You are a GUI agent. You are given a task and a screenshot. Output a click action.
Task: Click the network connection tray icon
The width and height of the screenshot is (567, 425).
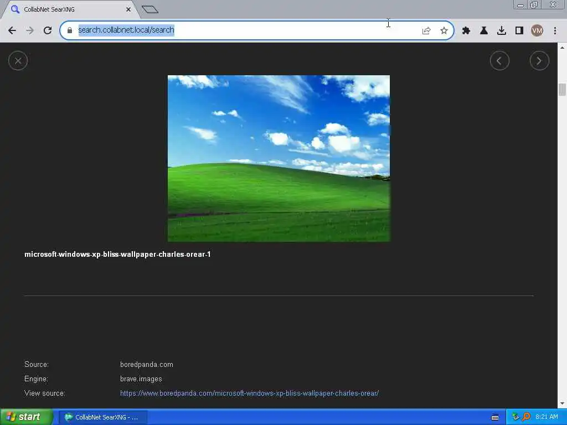[x=516, y=417]
